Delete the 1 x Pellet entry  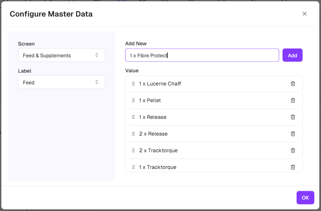[293, 100]
